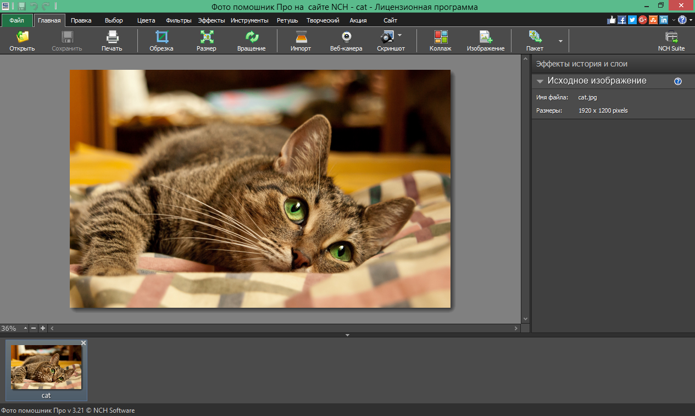Click the Печать (Print) button
This screenshot has height=416, width=695.
pos(112,40)
